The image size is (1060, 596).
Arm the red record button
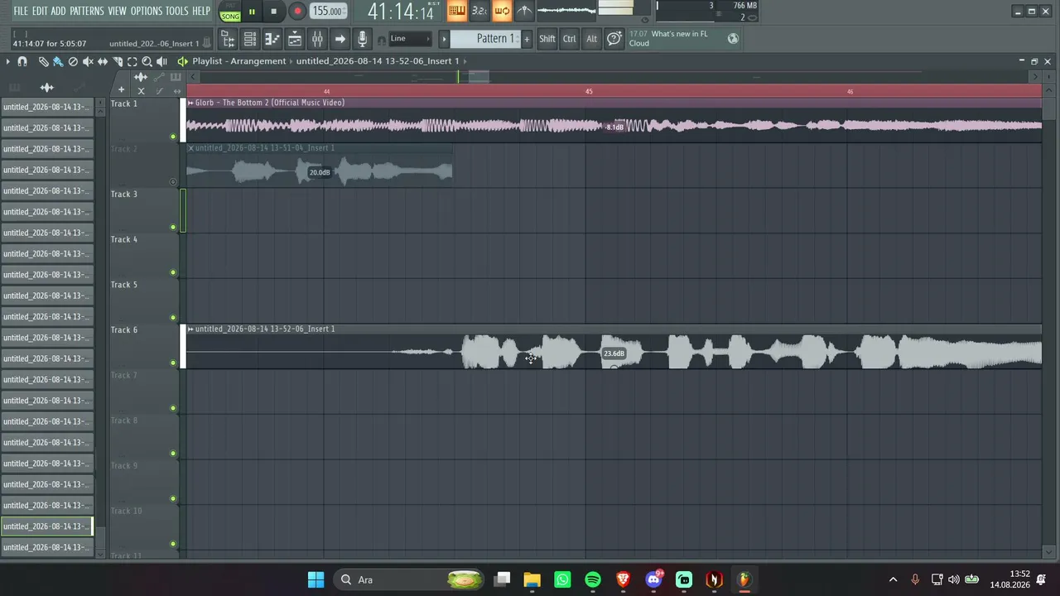click(297, 12)
